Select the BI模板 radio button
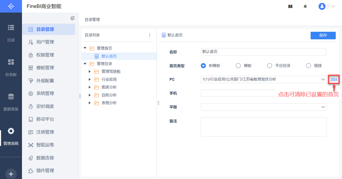 pyautogui.click(x=203, y=66)
